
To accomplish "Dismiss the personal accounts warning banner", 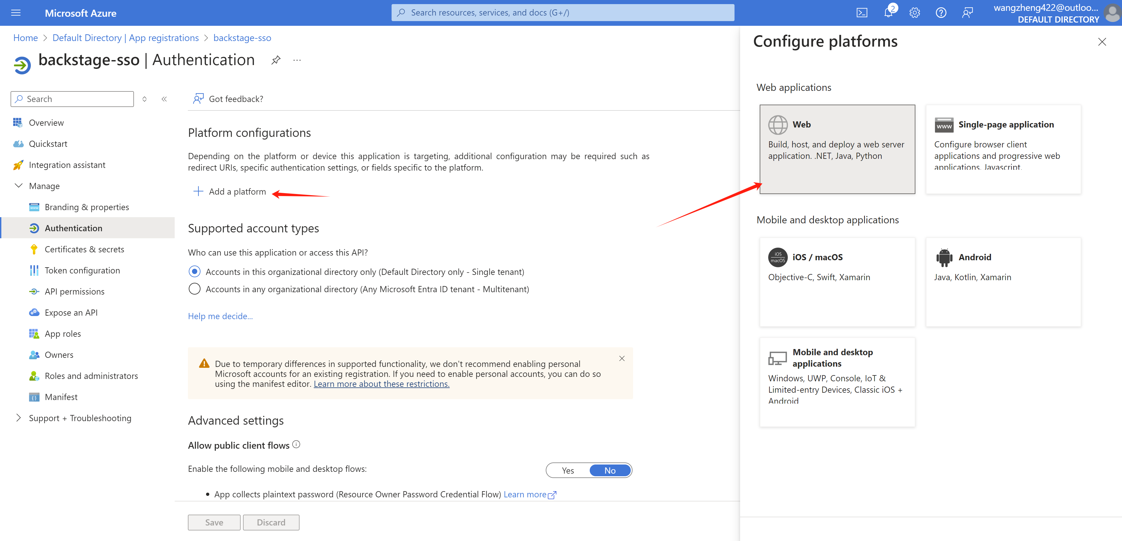I will (x=622, y=358).
